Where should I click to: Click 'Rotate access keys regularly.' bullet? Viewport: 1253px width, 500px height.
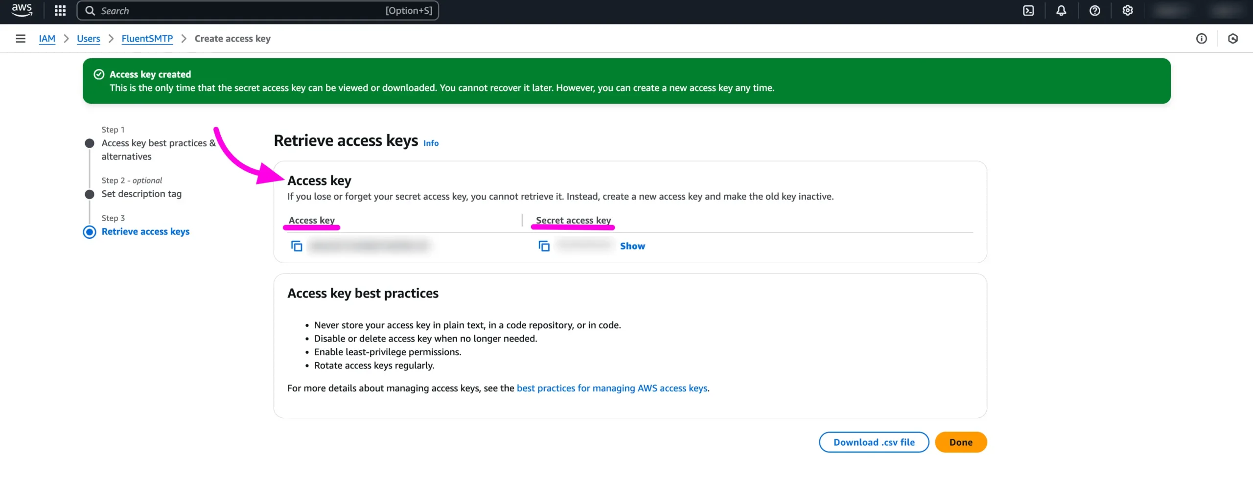tap(374, 366)
